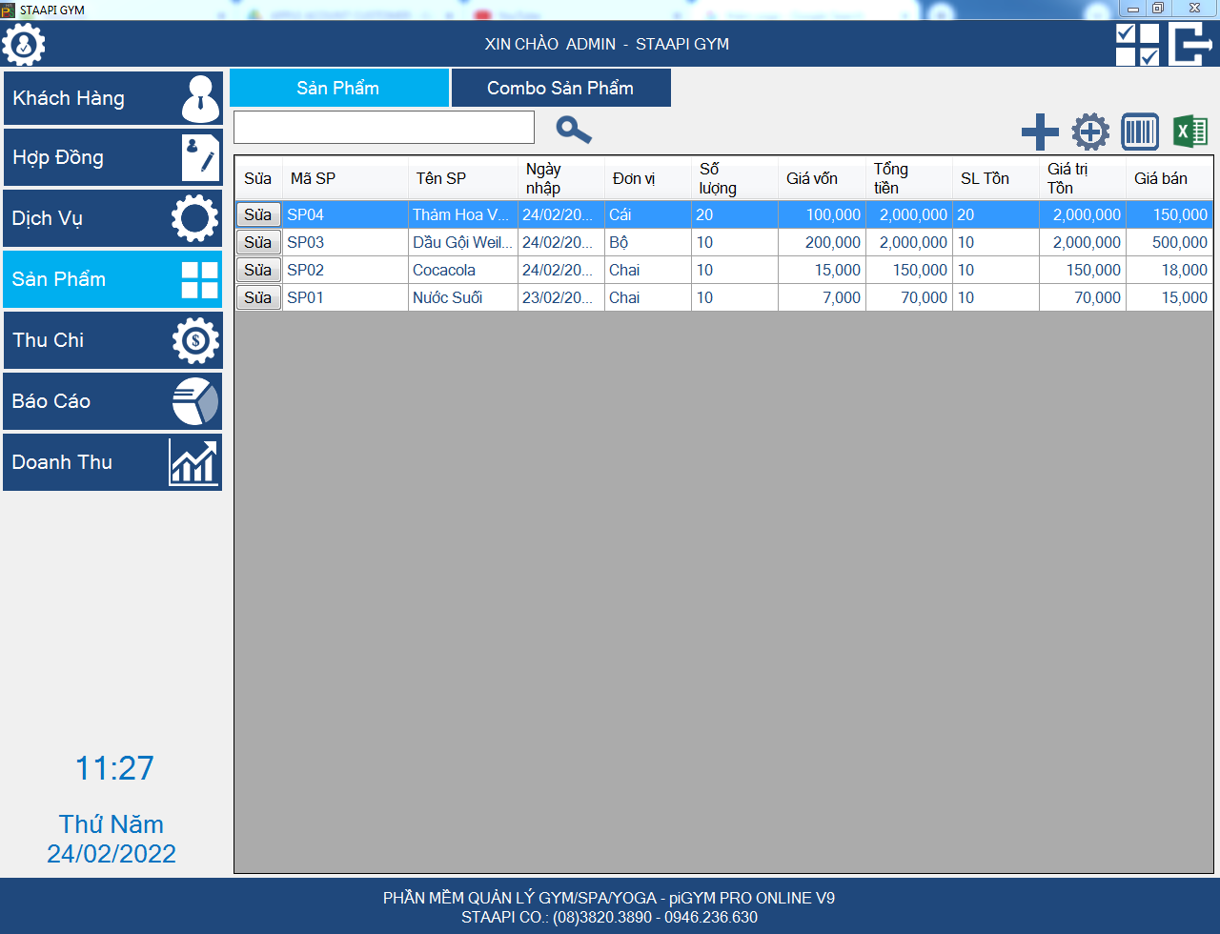Screen dimensions: 1220x934
Task: Click the magnifier search icon
Action: (x=574, y=129)
